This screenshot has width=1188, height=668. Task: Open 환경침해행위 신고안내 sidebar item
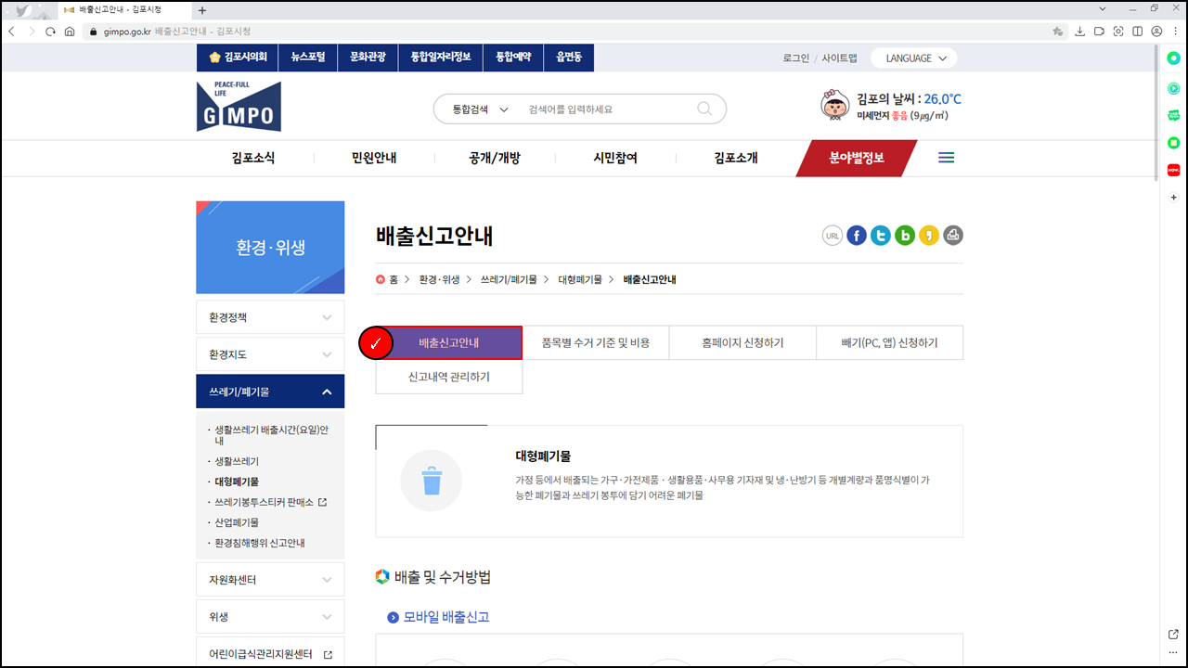coord(260,543)
